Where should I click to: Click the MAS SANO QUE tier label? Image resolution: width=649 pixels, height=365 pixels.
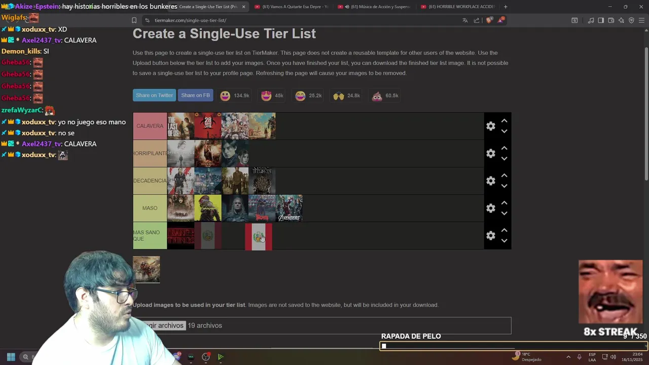point(150,236)
